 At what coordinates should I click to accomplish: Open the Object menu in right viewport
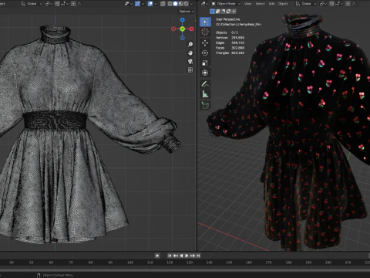click(283, 4)
